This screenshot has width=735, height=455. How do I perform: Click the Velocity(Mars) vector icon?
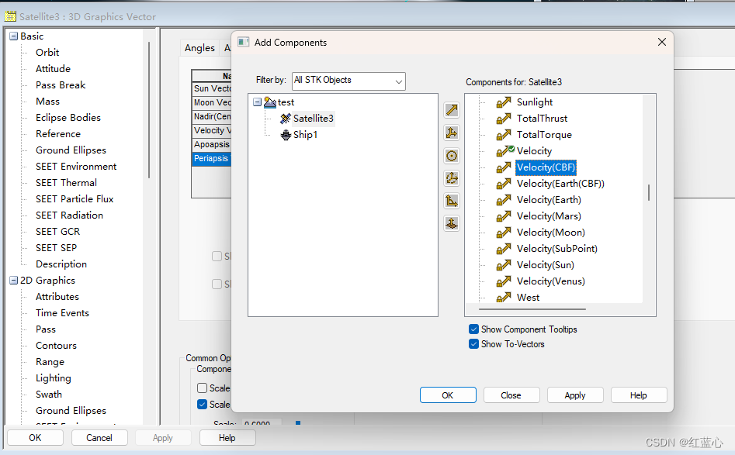[x=504, y=215]
